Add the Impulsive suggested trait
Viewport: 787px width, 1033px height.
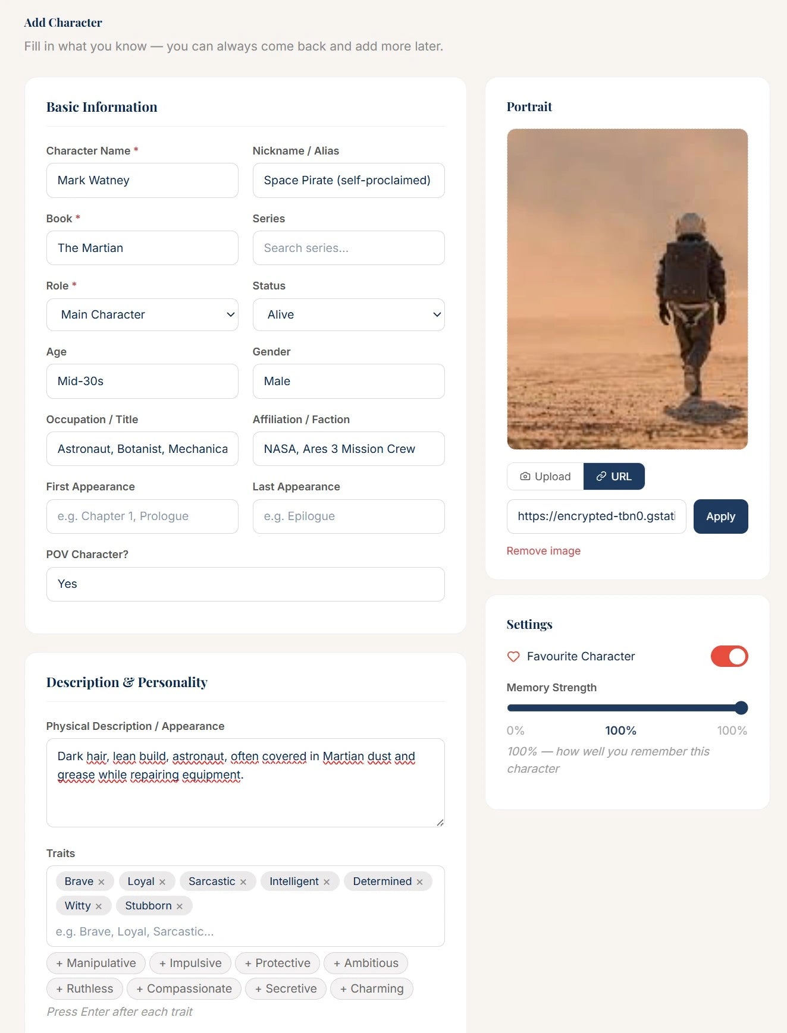click(x=190, y=963)
